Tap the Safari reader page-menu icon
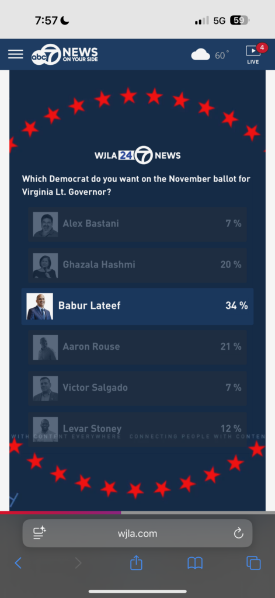 coord(39,533)
